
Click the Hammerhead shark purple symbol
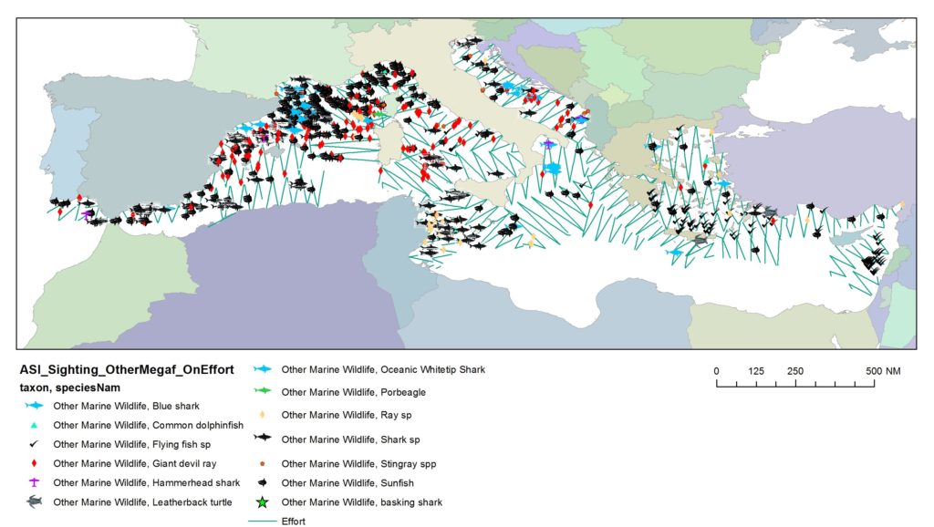coord(35,482)
